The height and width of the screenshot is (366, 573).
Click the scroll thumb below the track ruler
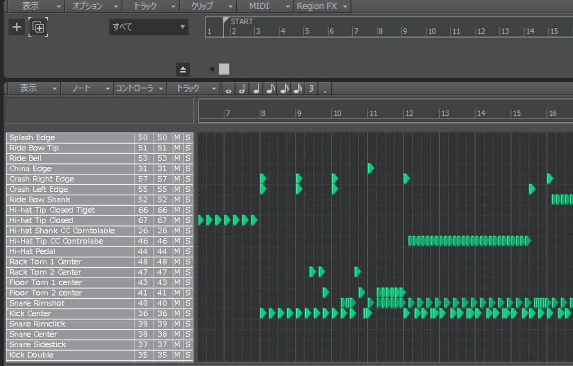pos(224,69)
